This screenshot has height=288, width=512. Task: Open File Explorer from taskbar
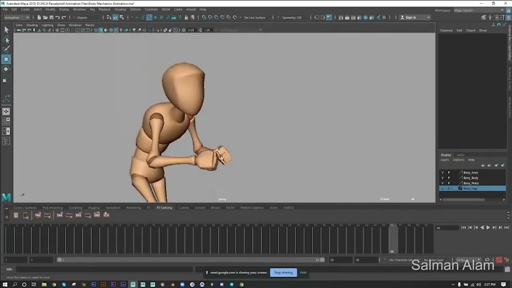pos(44,284)
